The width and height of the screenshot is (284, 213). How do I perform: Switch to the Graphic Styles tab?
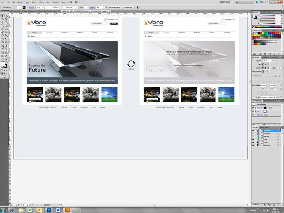tap(271, 101)
